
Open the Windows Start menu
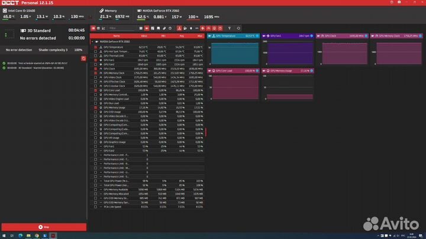[x=4, y=235]
